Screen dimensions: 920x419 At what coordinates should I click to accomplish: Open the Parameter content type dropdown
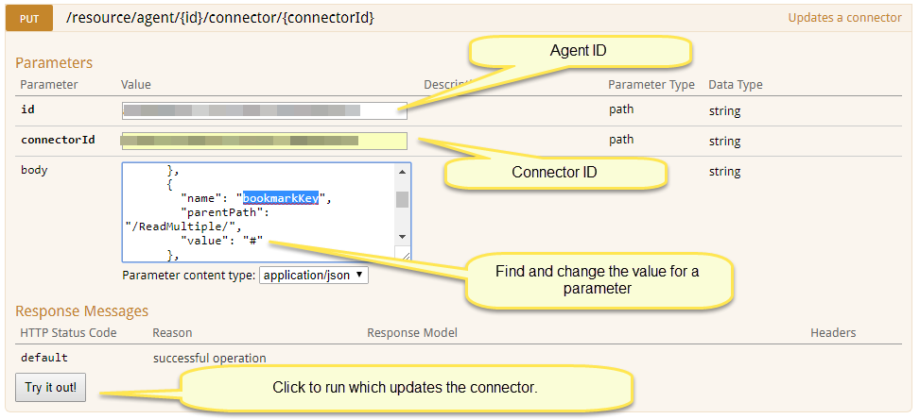[314, 276]
